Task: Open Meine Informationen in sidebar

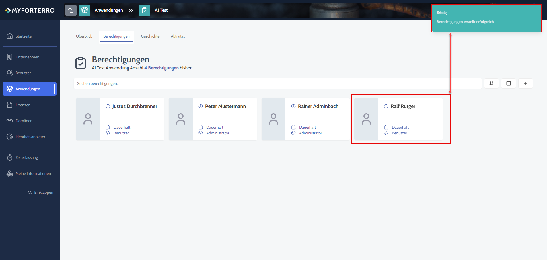Action: click(30, 173)
